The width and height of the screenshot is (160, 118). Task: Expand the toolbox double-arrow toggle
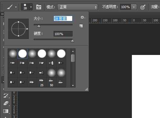2,14
